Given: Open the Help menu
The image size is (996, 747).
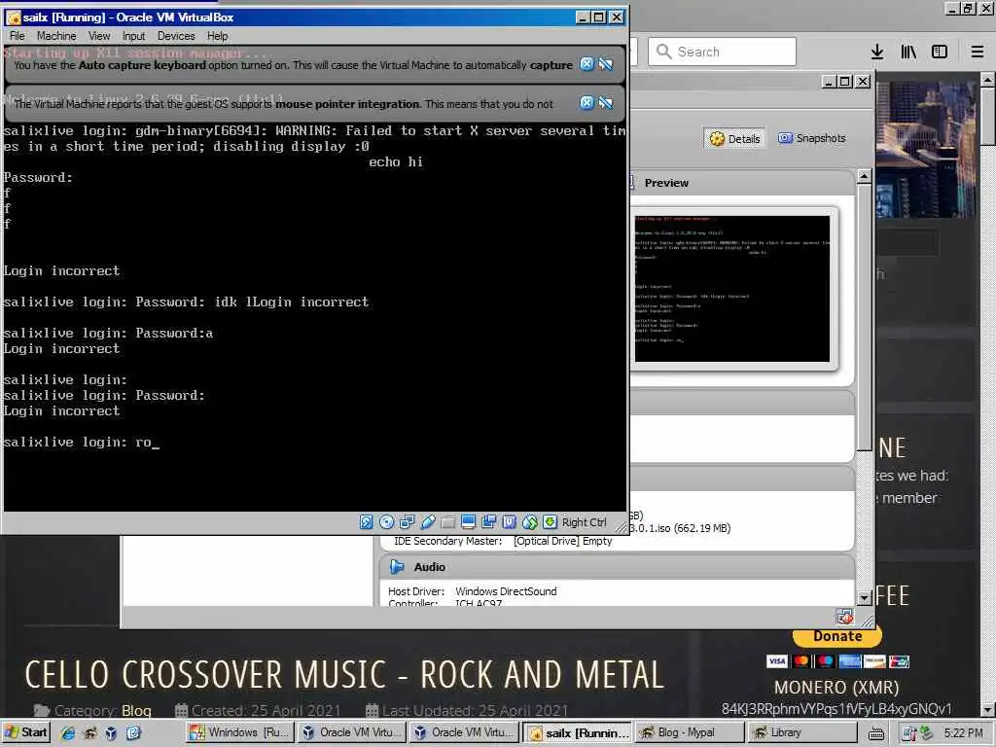Looking at the screenshot, I should click(x=217, y=36).
